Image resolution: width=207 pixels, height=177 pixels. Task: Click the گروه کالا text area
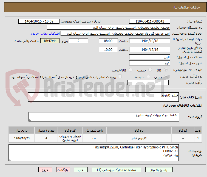click(x=104, y=117)
